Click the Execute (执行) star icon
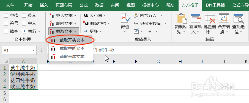249x103 pixels. tap(24, 31)
